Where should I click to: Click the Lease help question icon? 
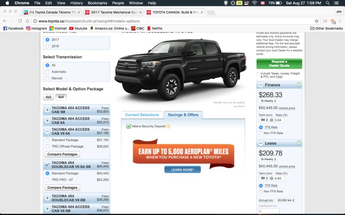tap(298, 143)
